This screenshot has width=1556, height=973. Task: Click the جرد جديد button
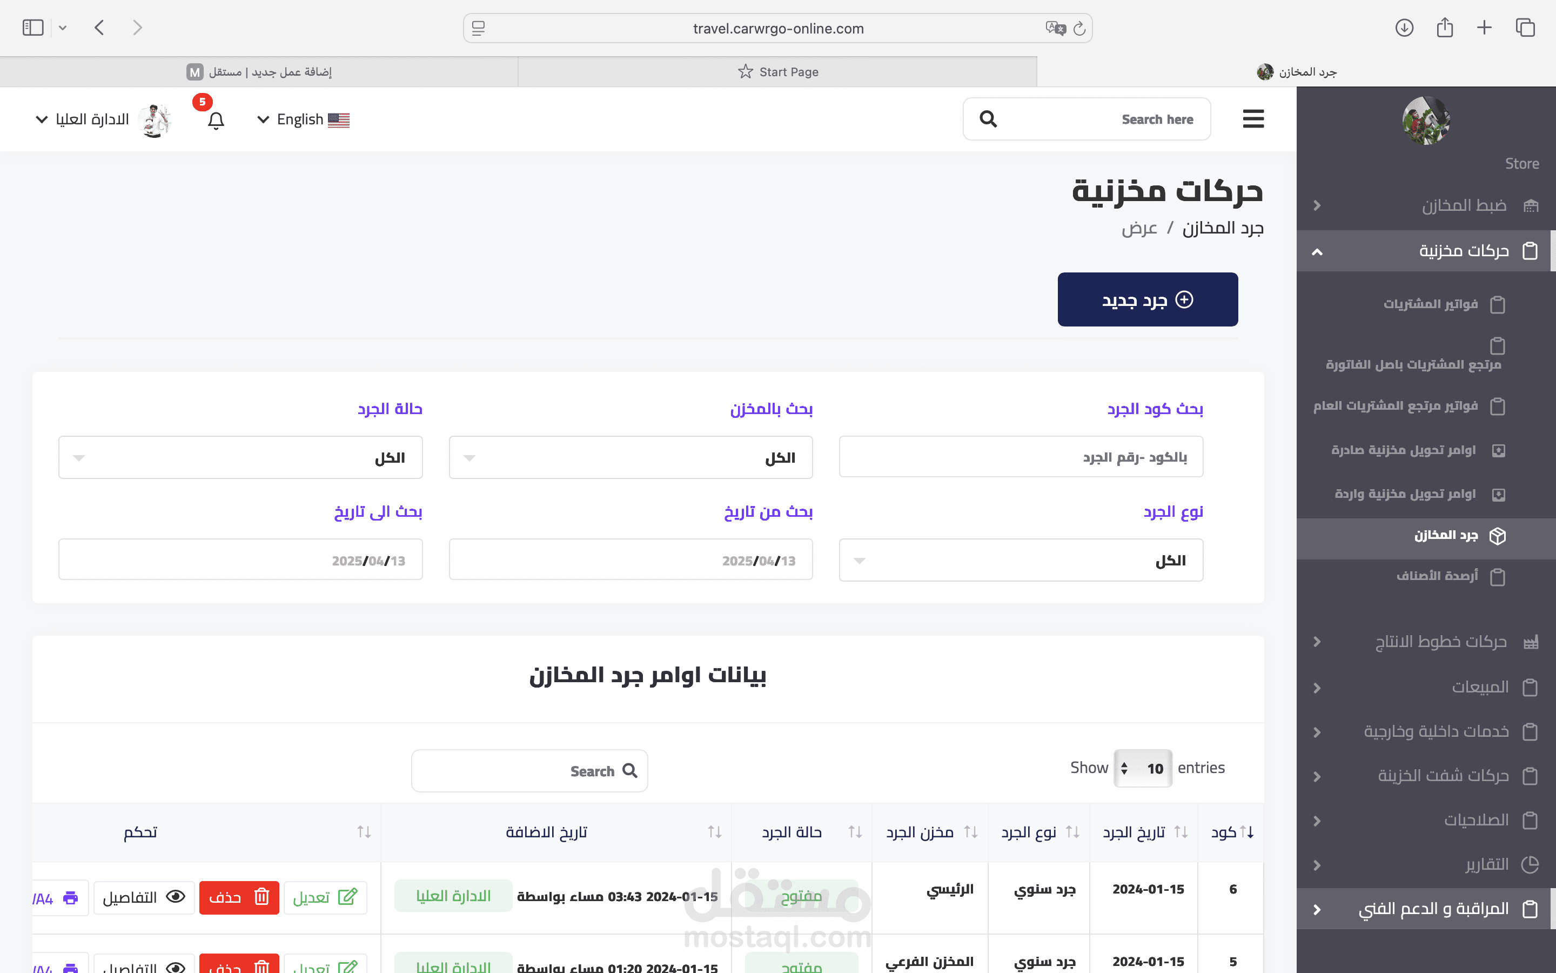[1147, 300]
